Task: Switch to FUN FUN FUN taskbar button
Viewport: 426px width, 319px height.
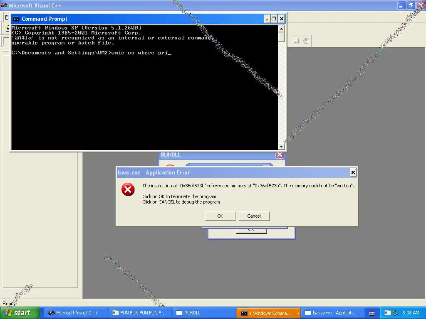Action: 140,313
